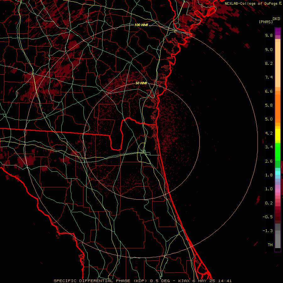
Task: Click the 6.6 legend value
Action: tap(269, 91)
